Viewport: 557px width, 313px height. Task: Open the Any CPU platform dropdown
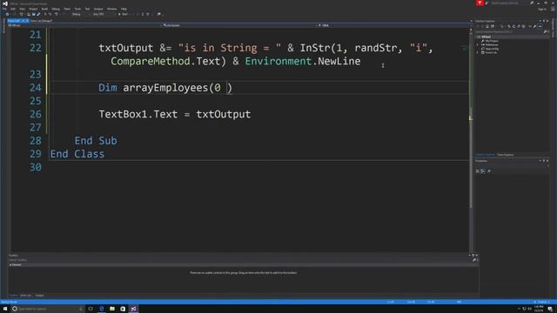tap(103, 14)
